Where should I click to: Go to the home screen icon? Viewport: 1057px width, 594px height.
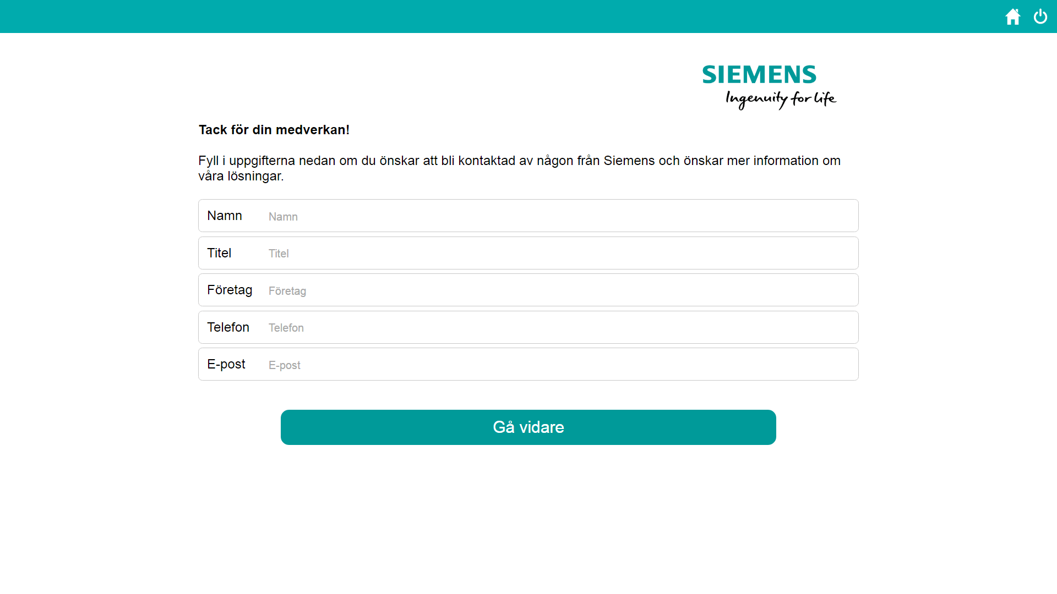1012,16
